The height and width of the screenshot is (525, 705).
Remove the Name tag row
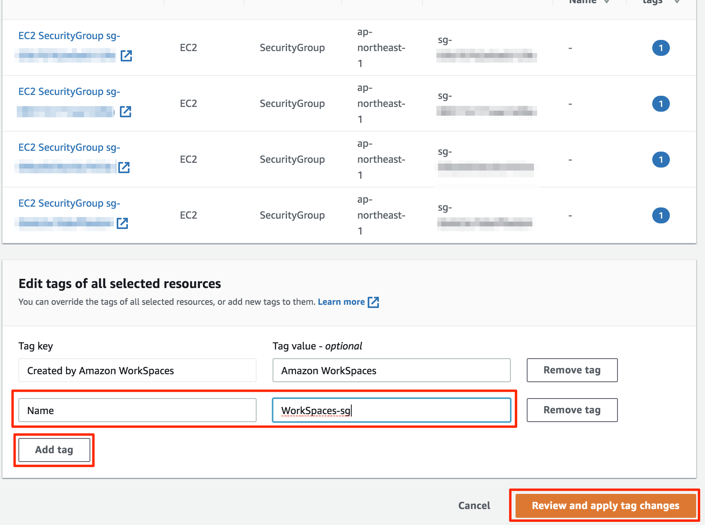pos(572,410)
